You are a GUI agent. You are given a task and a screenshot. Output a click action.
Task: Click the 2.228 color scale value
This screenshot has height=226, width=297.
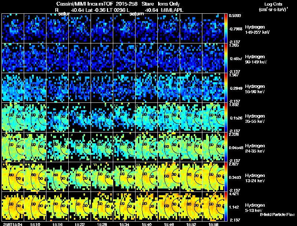pyautogui.click(x=234, y=134)
